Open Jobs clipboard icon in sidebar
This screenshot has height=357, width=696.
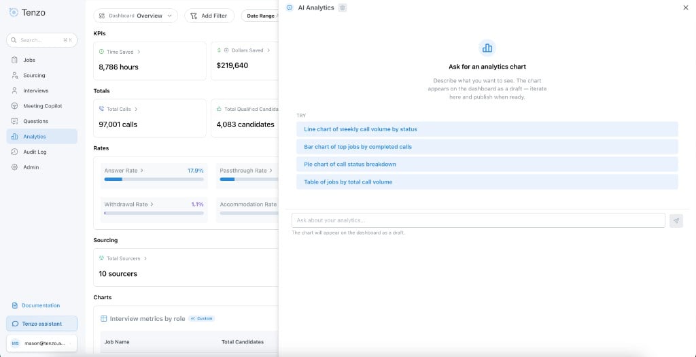pos(15,60)
